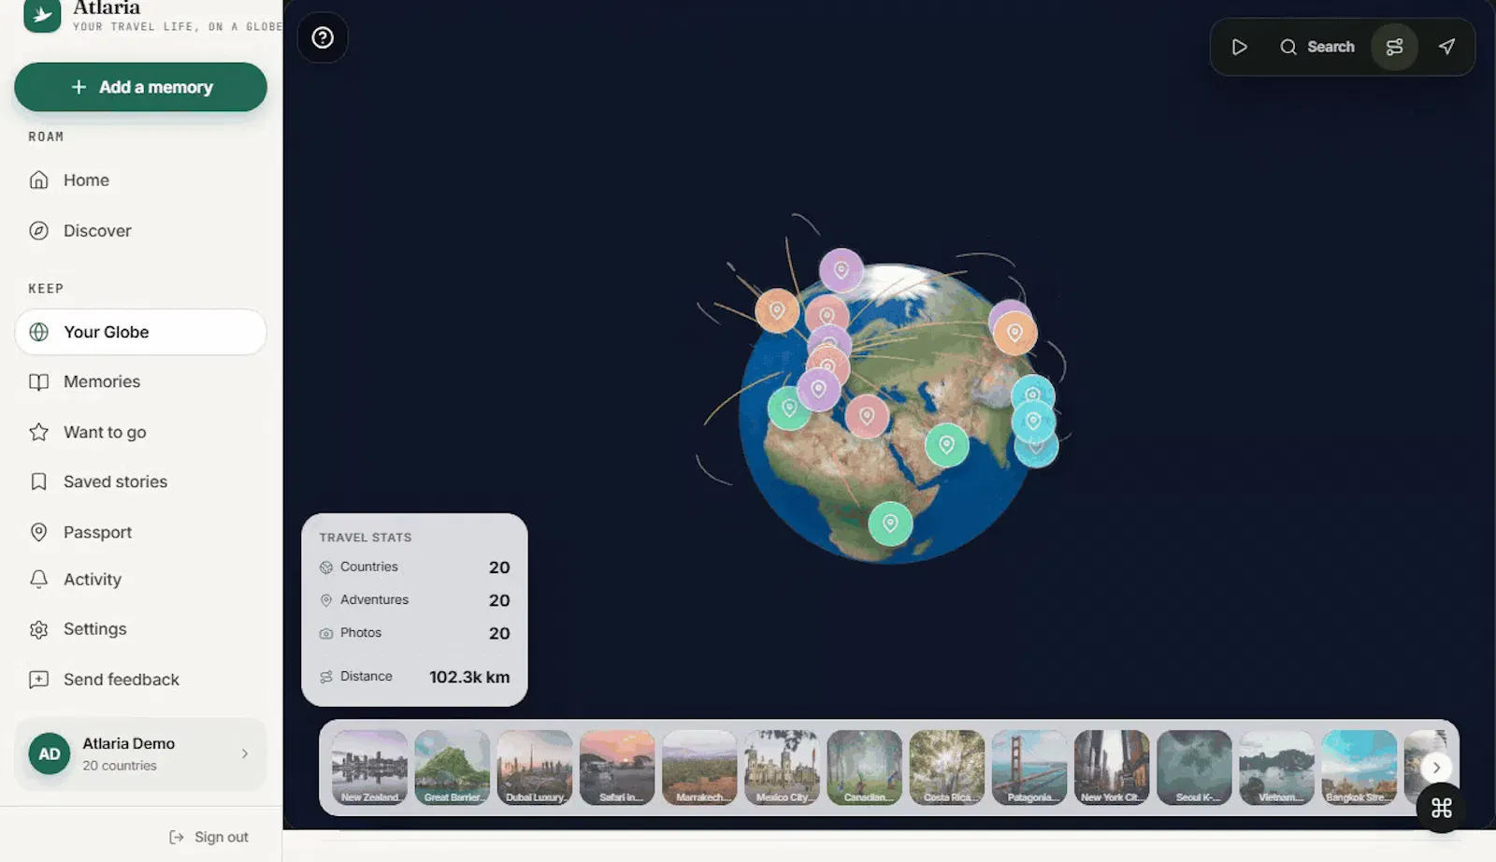Image resolution: width=1496 pixels, height=862 pixels.
Task: Click the Photos row in Travel Stats
Action: [414, 633]
